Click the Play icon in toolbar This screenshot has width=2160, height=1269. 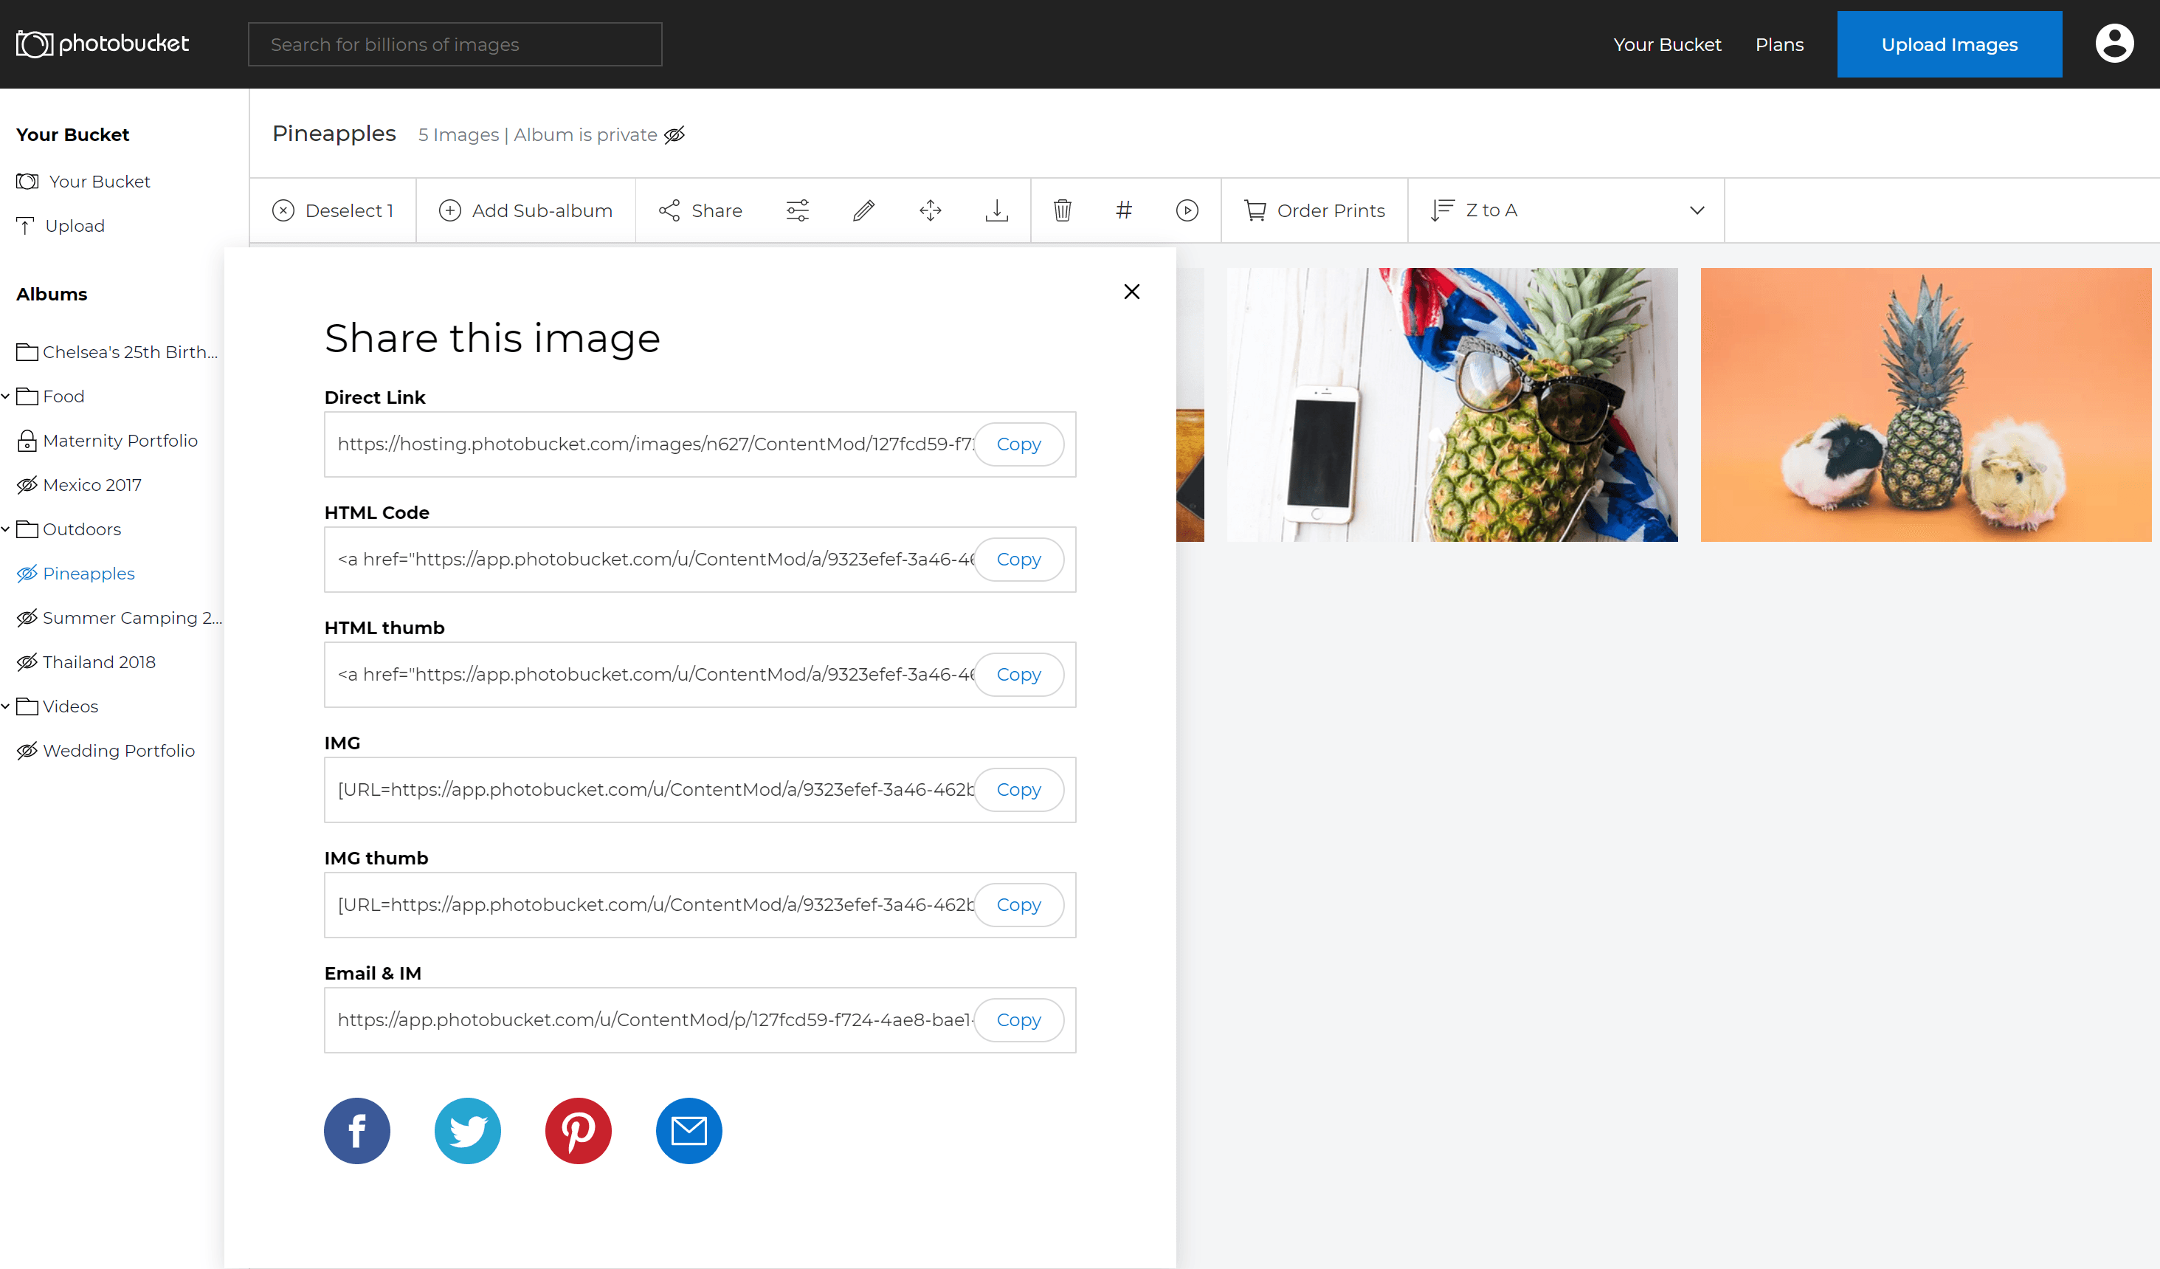1188,210
